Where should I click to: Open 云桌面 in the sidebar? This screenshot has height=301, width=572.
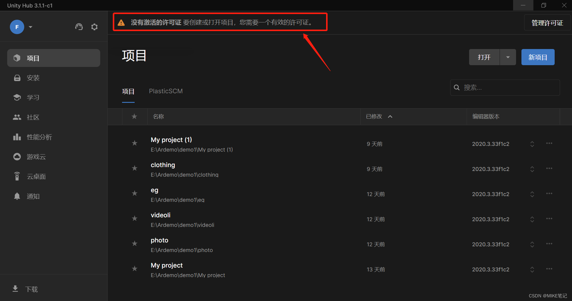(x=54, y=176)
